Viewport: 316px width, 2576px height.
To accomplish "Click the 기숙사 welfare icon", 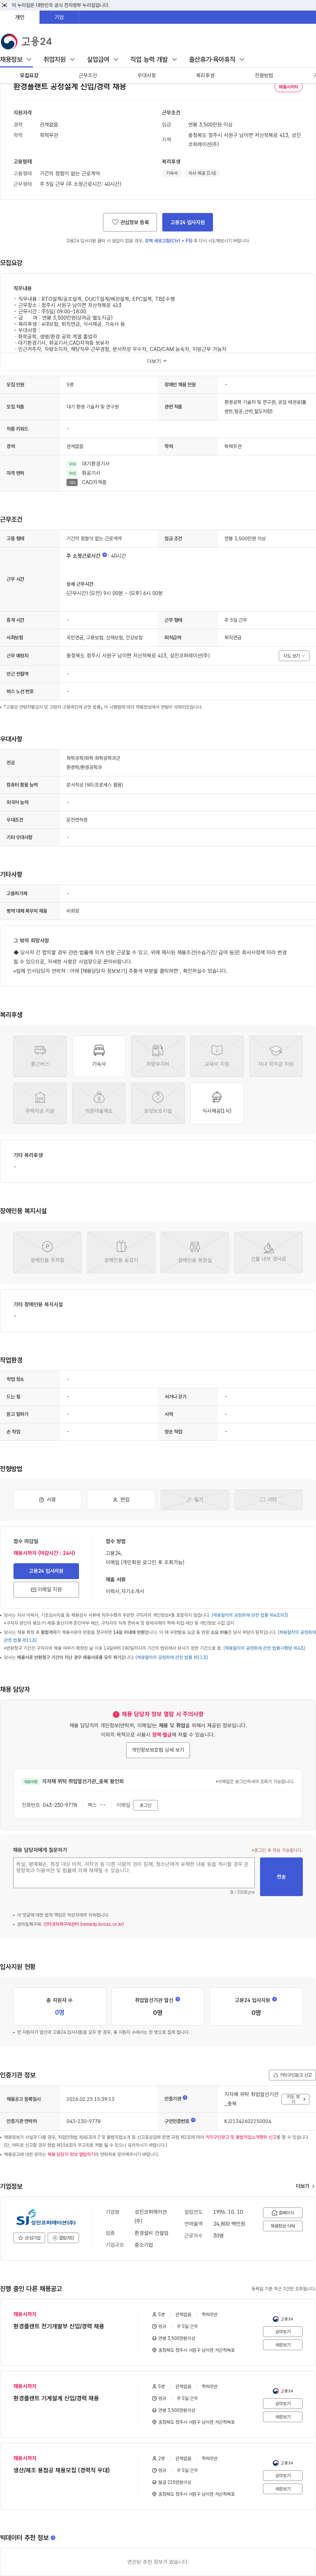I will tap(99, 1056).
